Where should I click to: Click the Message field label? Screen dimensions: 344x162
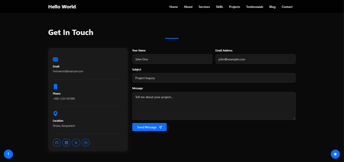tap(138, 88)
